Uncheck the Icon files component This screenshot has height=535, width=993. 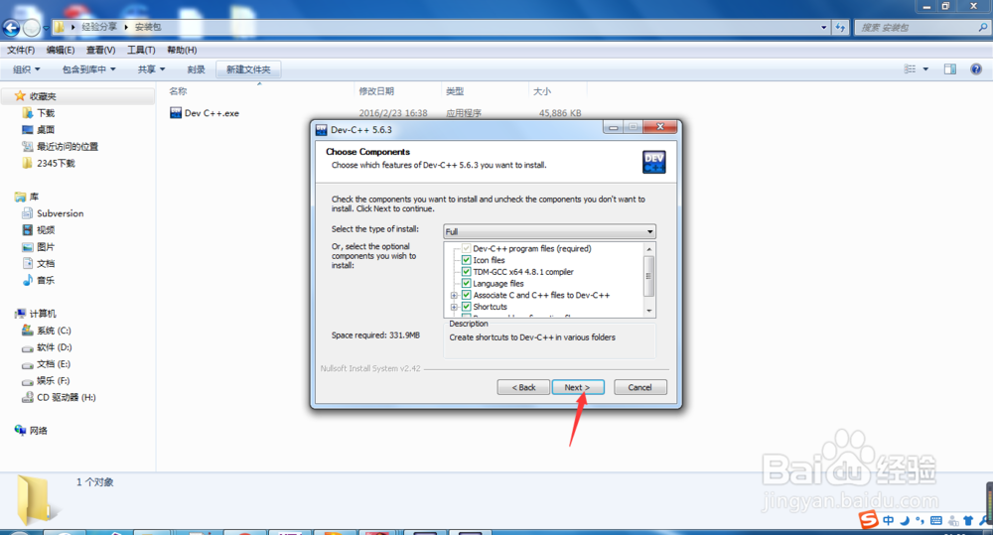point(466,260)
